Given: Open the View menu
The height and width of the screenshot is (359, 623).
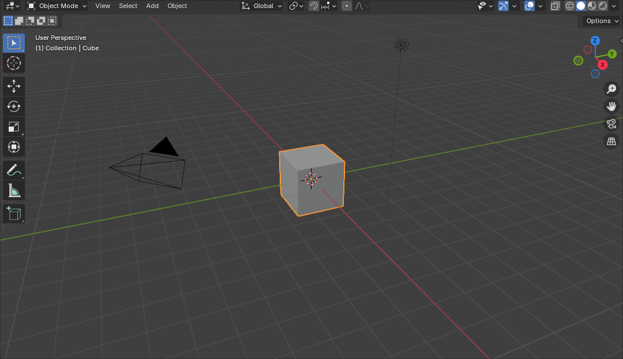Looking at the screenshot, I should pyautogui.click(x=103, y=6).
